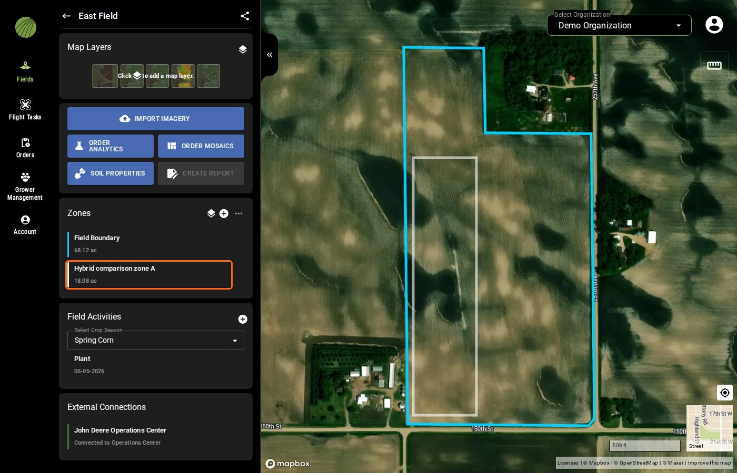Collapse the side panel with double chevron

[270, 55]
